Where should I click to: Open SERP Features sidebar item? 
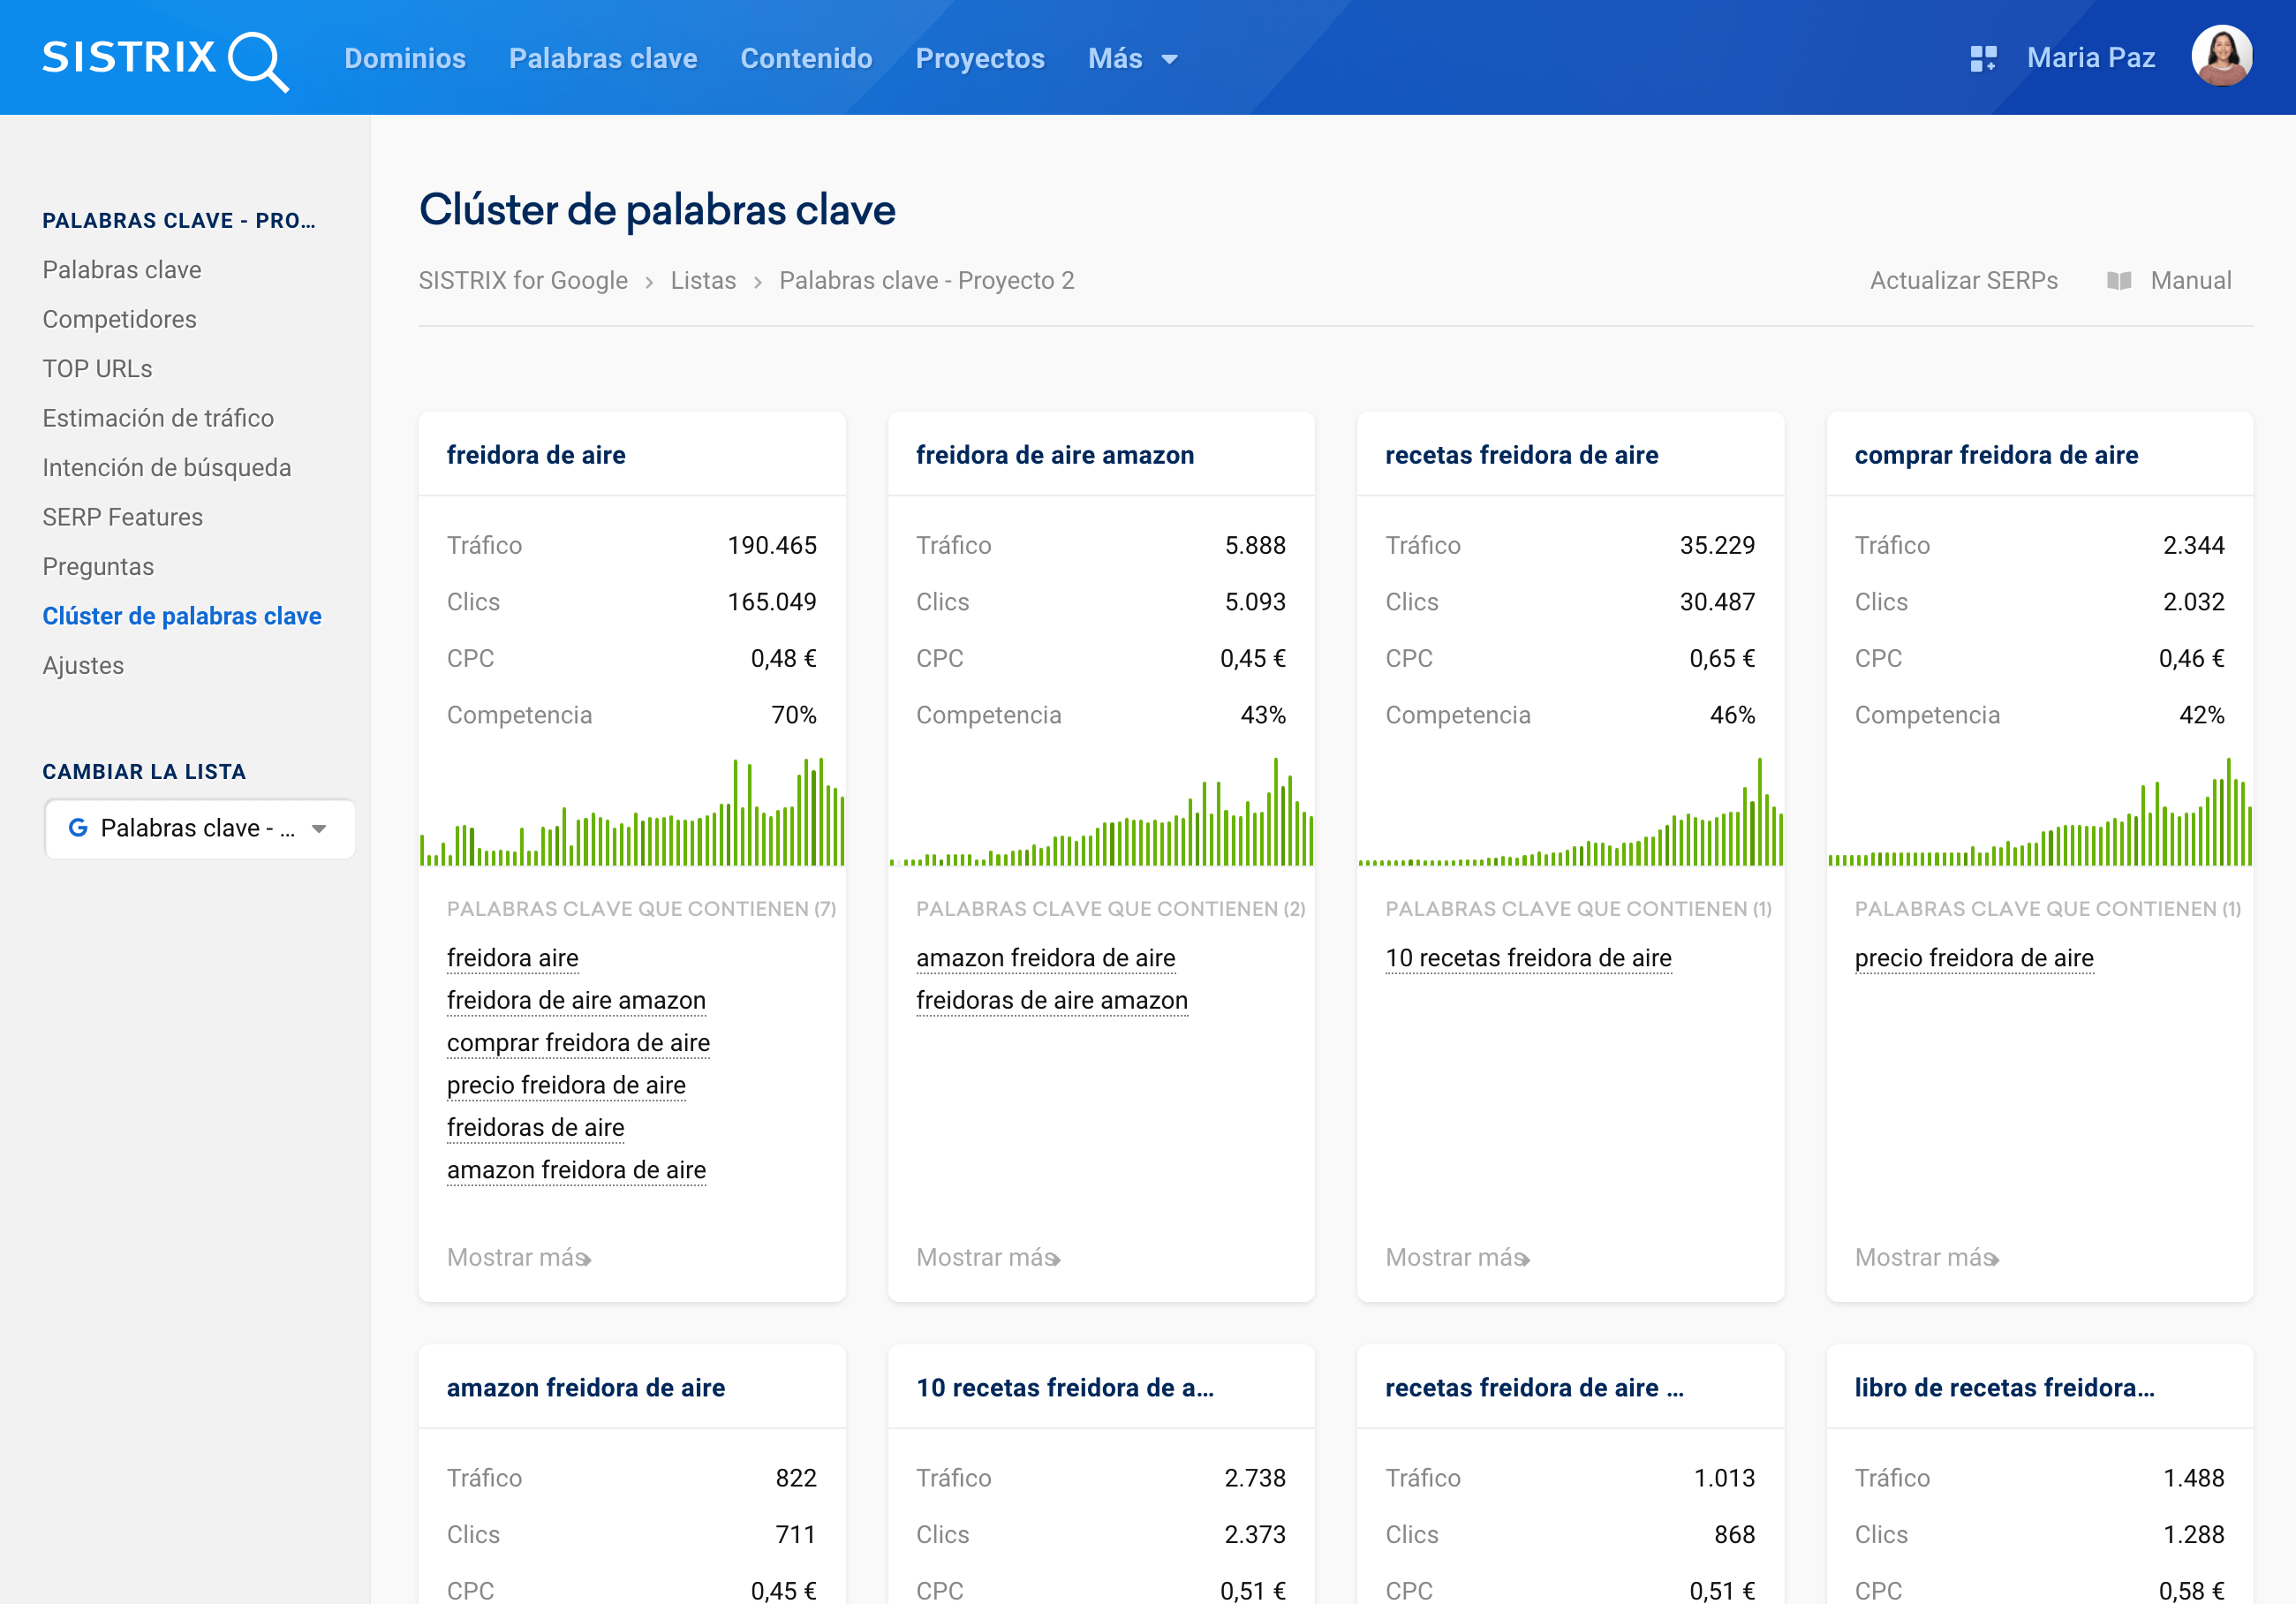tap(122, 517)
